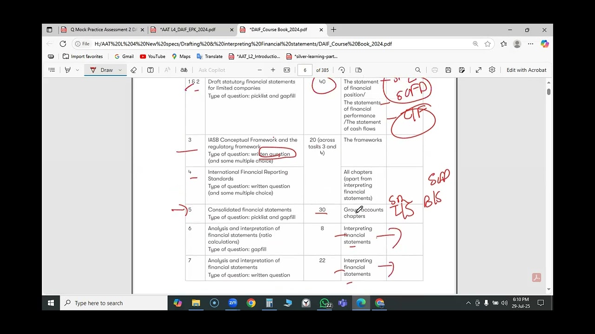
Task: Click the 6:10 PM clock
Action: point(521,300)
